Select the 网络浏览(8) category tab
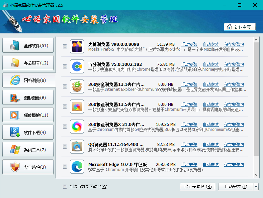 click(x=29, y=80)
